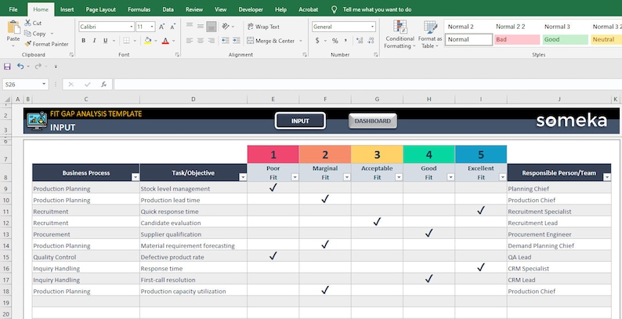Image resolution: width=622 pixels, height=319 pixels.
Task: Switch to the Insert tab
Action: click(67, 9)
